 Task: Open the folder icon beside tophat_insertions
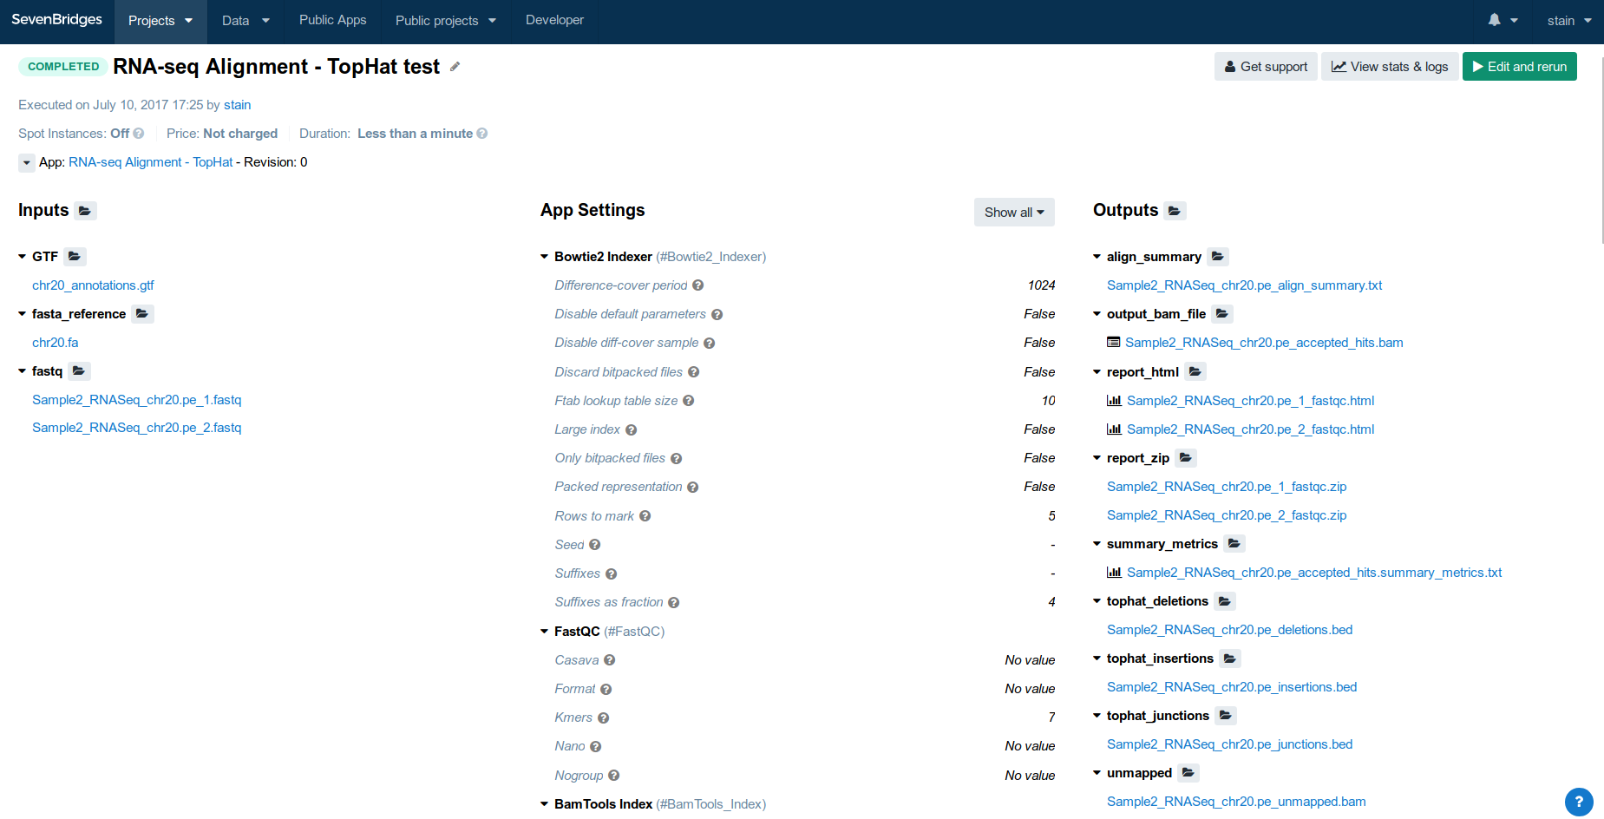click(x=1230, y=658)
